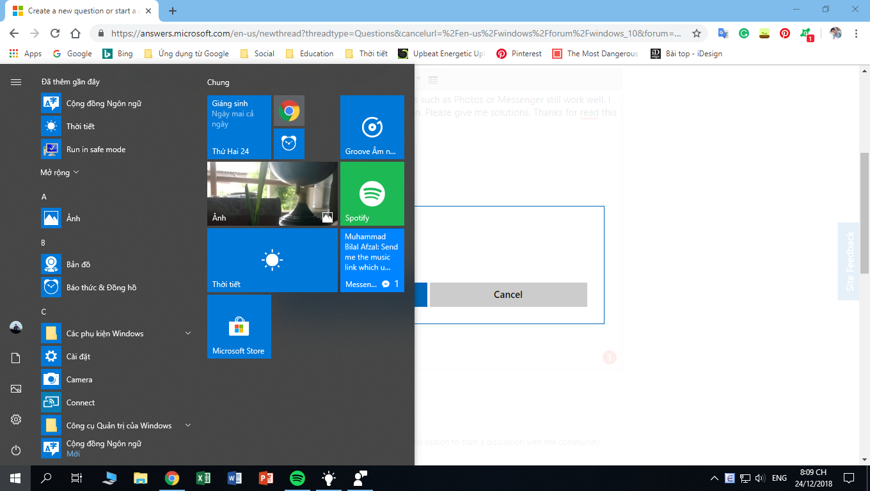This screenshot has width=870, height=491.
Task: Open Documents from Start sidebar
Action: coord(16,358)
